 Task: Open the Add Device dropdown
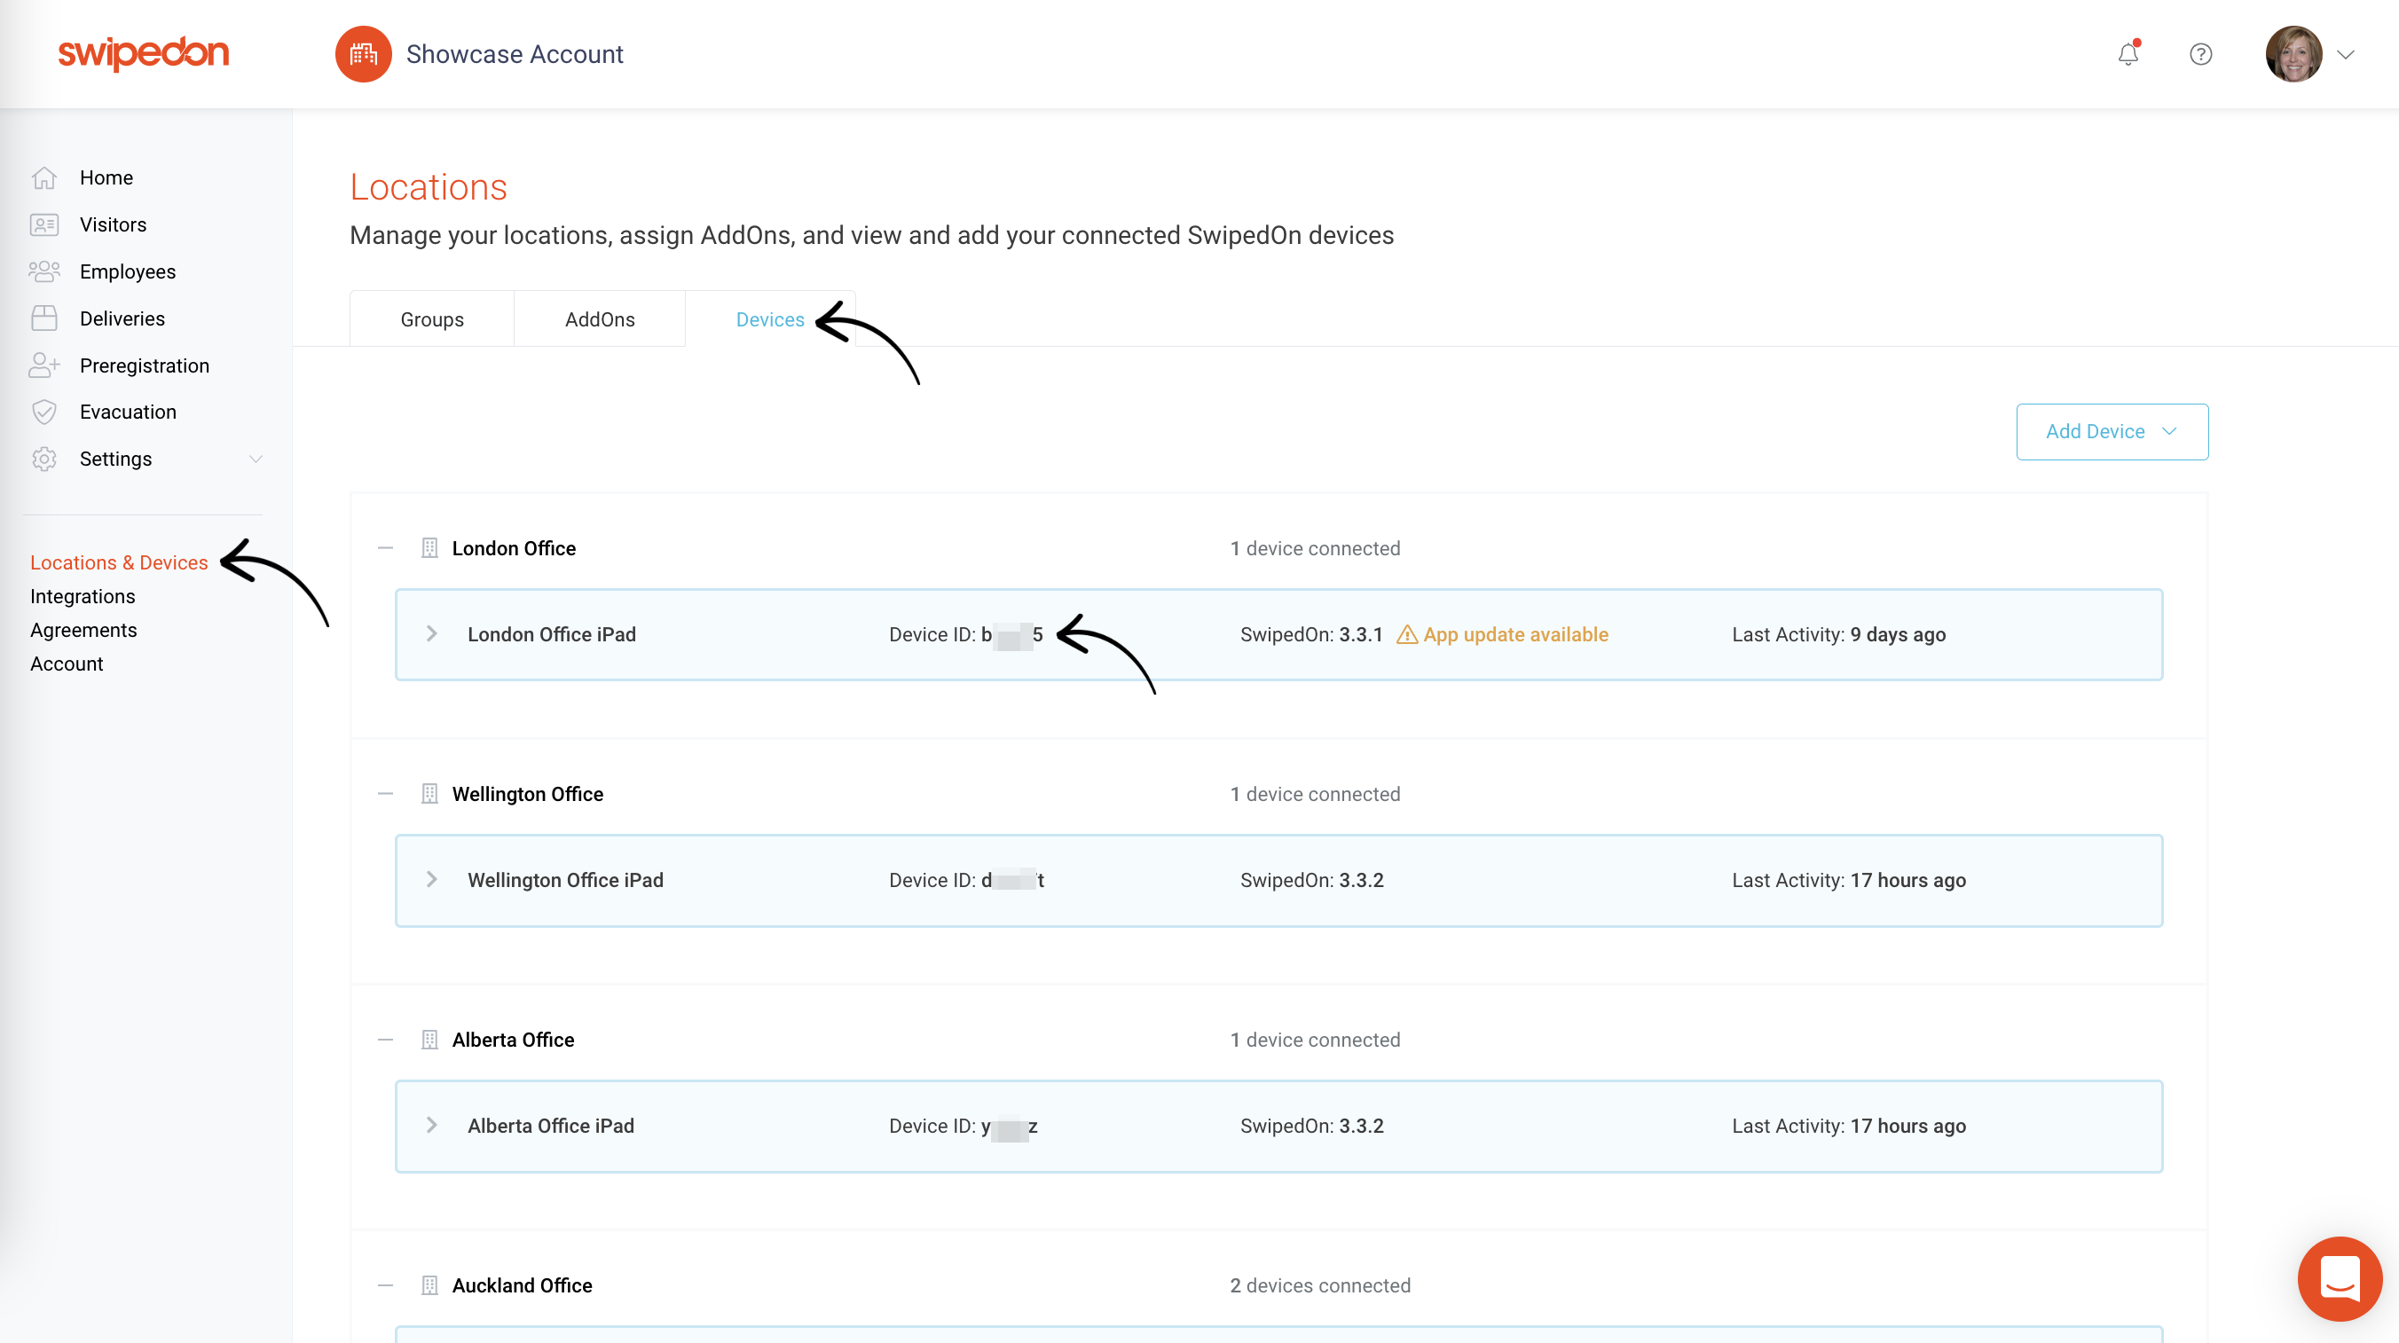pos(2112,431)
